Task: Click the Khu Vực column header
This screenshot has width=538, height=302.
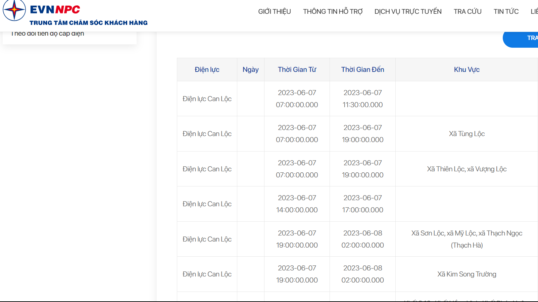Action: pyautogui.click(x=467, y=70)
